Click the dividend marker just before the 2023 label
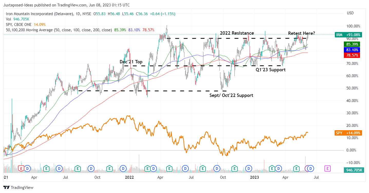This screenshot has height=193, width=369. [249, 169]
